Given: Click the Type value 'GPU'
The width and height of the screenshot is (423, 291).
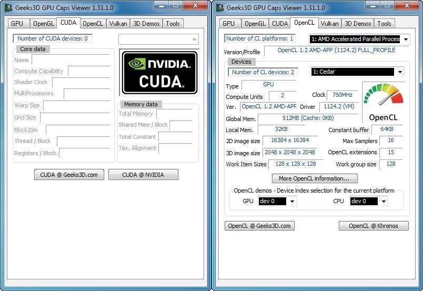Looking at the screenshot, I should [269, 85].
